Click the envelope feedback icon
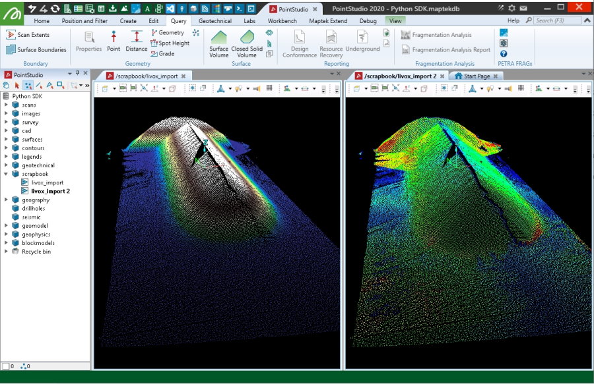The image size is (594, 384). [523, 8]
